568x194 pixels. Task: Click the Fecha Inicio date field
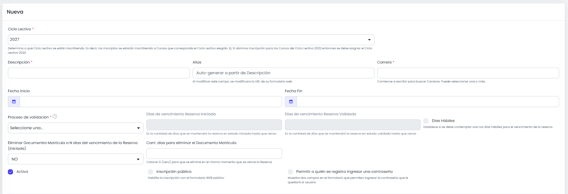(x=151, y=102)
